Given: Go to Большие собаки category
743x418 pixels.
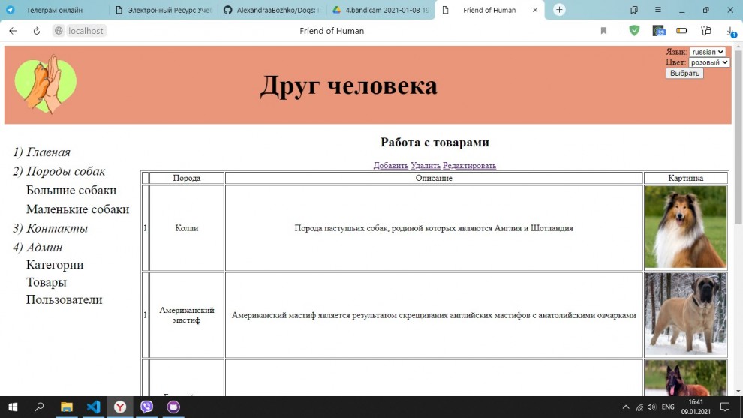Looking at the screenshot, I should 71,190.
